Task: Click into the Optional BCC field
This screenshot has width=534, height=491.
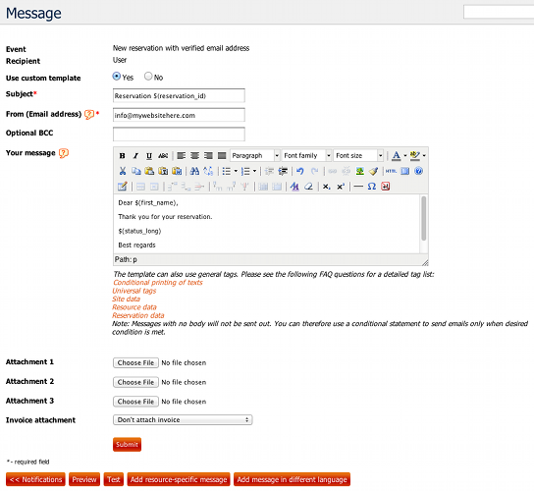Action: [x=179, y=134]
